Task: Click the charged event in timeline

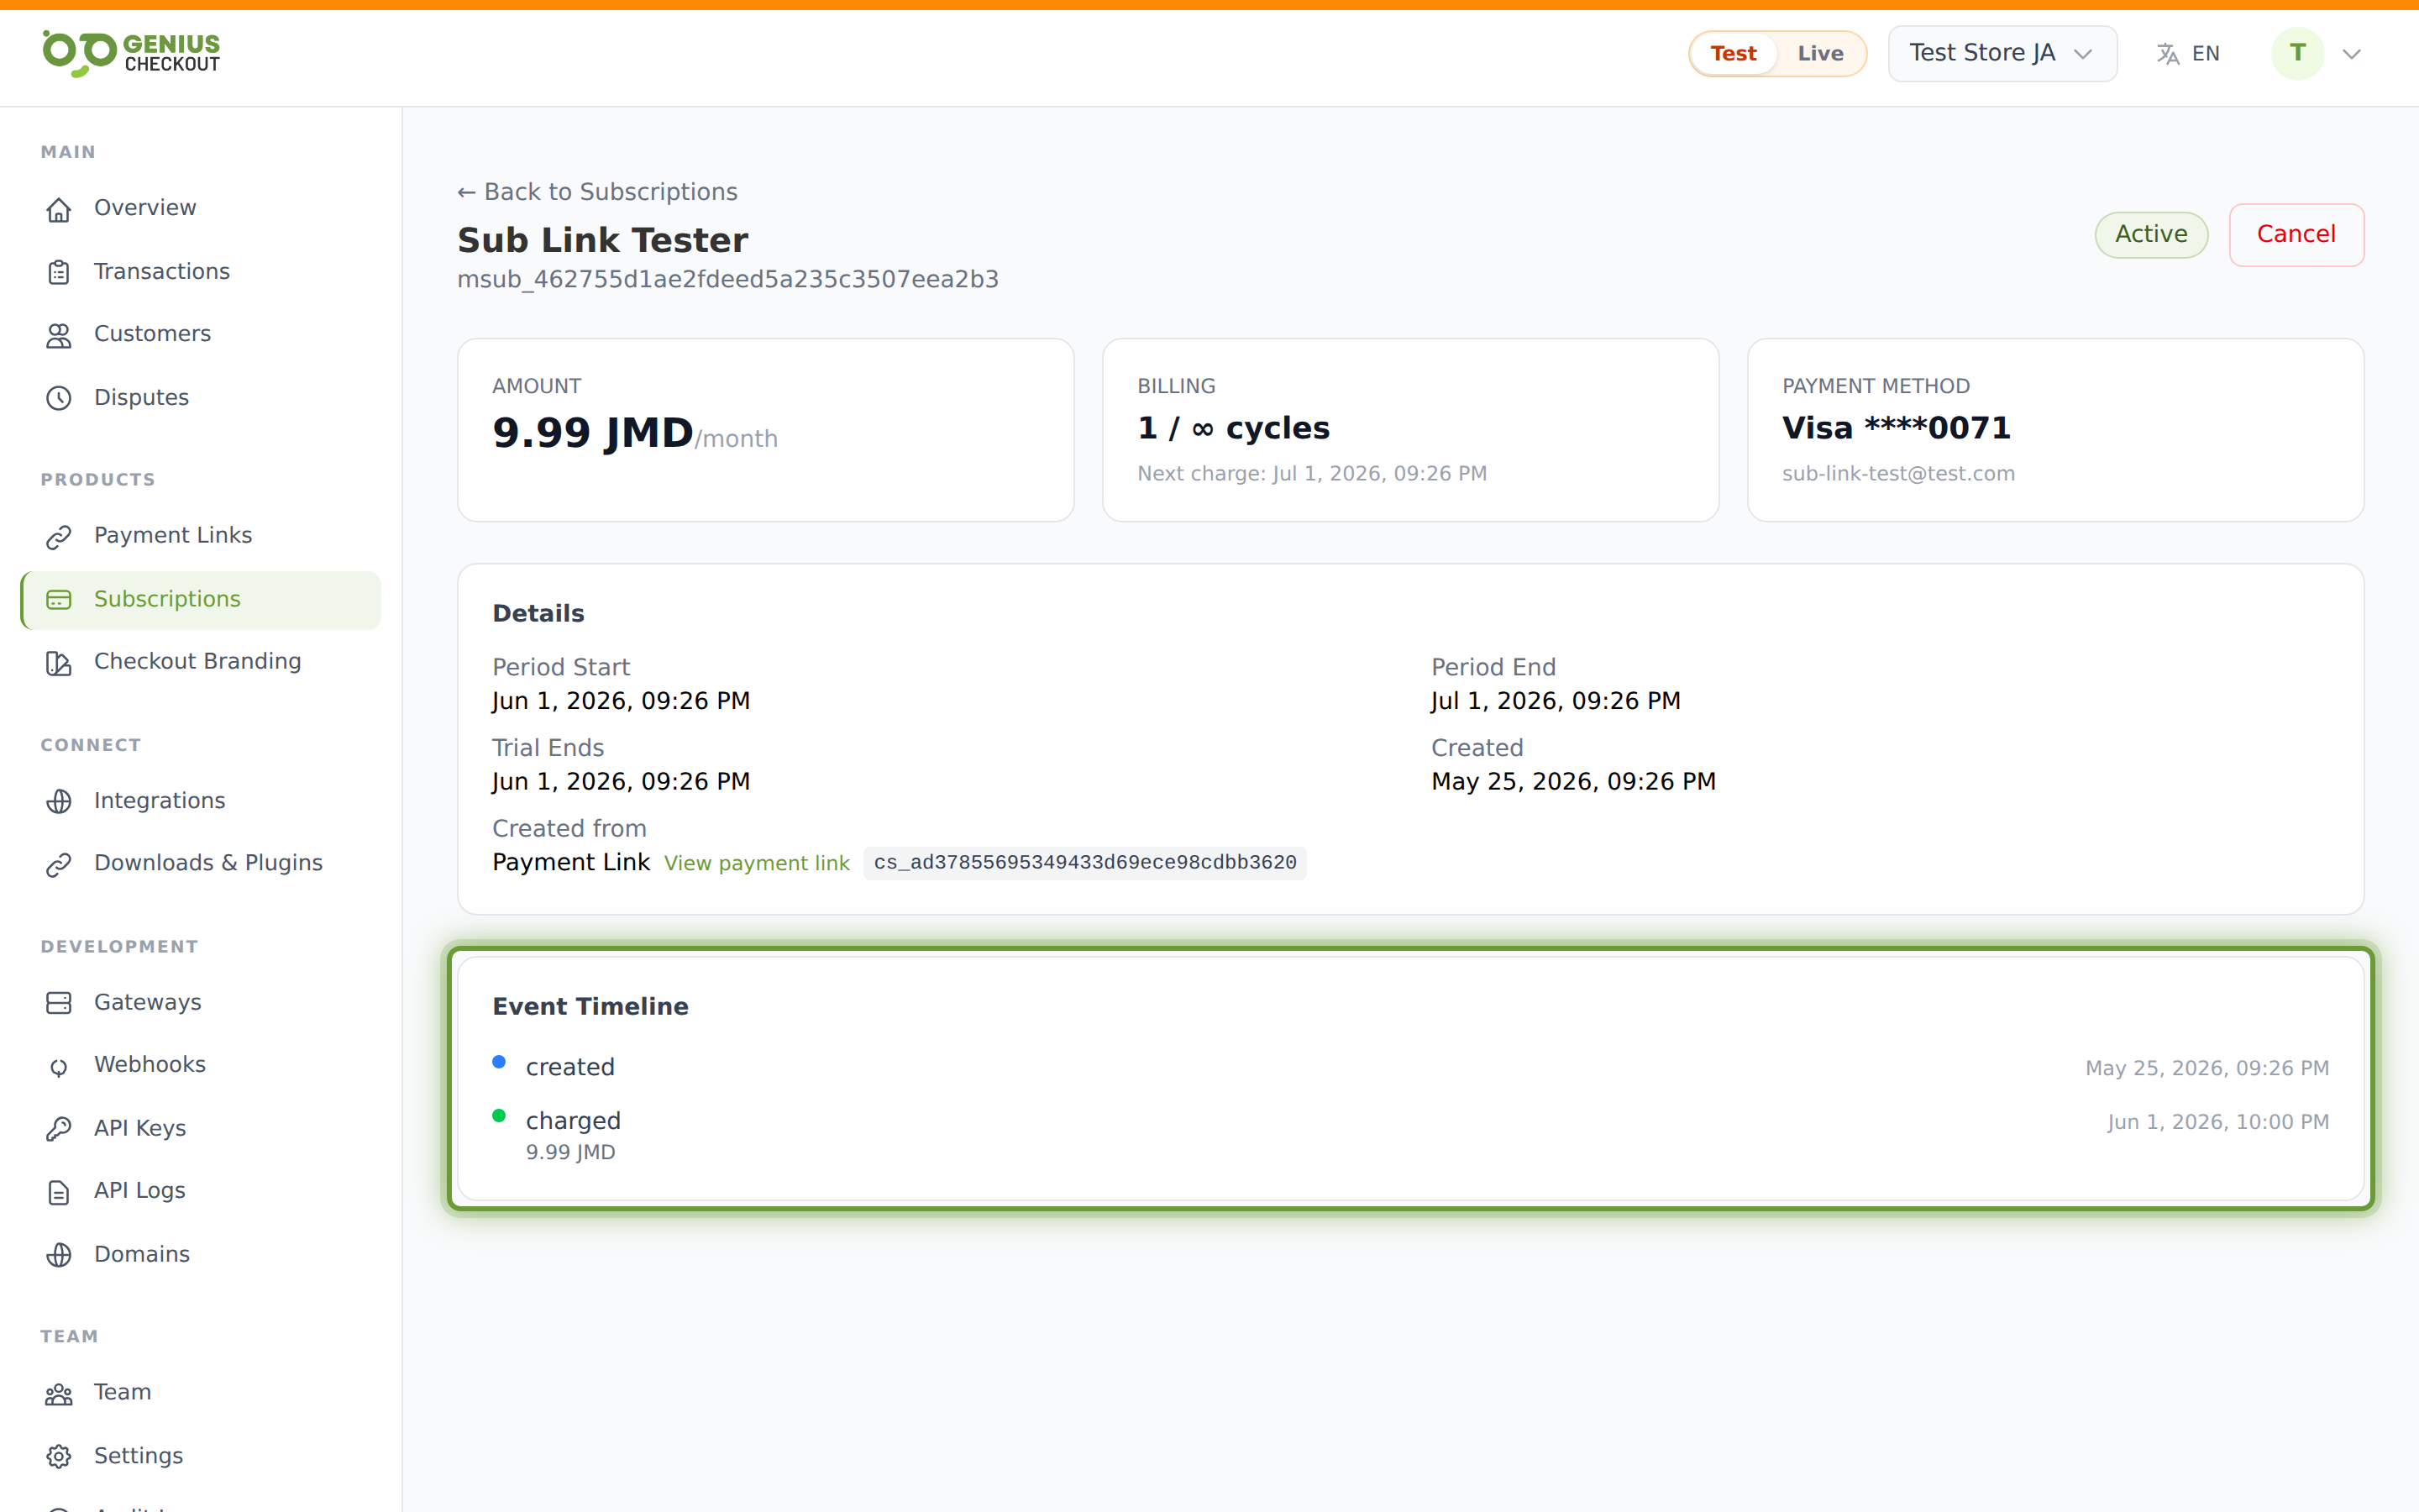Action: (573, 1122)
